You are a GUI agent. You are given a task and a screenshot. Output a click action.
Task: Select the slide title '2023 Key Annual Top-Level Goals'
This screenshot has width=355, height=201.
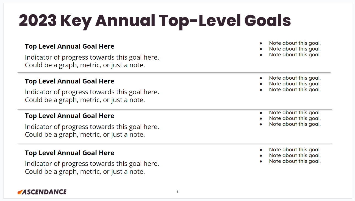[x=155, y=21]
